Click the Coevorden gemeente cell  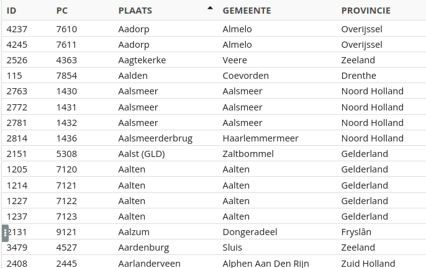point(246,76)
